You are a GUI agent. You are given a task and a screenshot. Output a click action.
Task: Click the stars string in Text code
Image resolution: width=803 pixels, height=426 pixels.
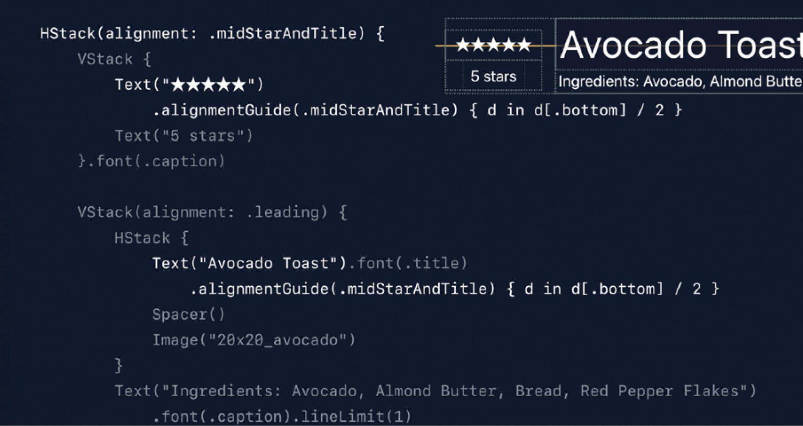209,84
